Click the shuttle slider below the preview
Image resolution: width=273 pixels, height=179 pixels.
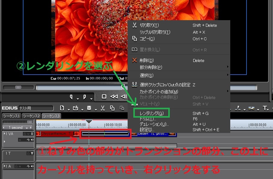click(18, 87)
